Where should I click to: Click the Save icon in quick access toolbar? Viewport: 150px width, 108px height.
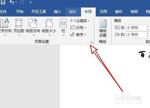[x=3, y=2]
